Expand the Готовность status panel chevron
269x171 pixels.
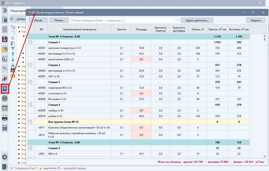click(12, 168)
